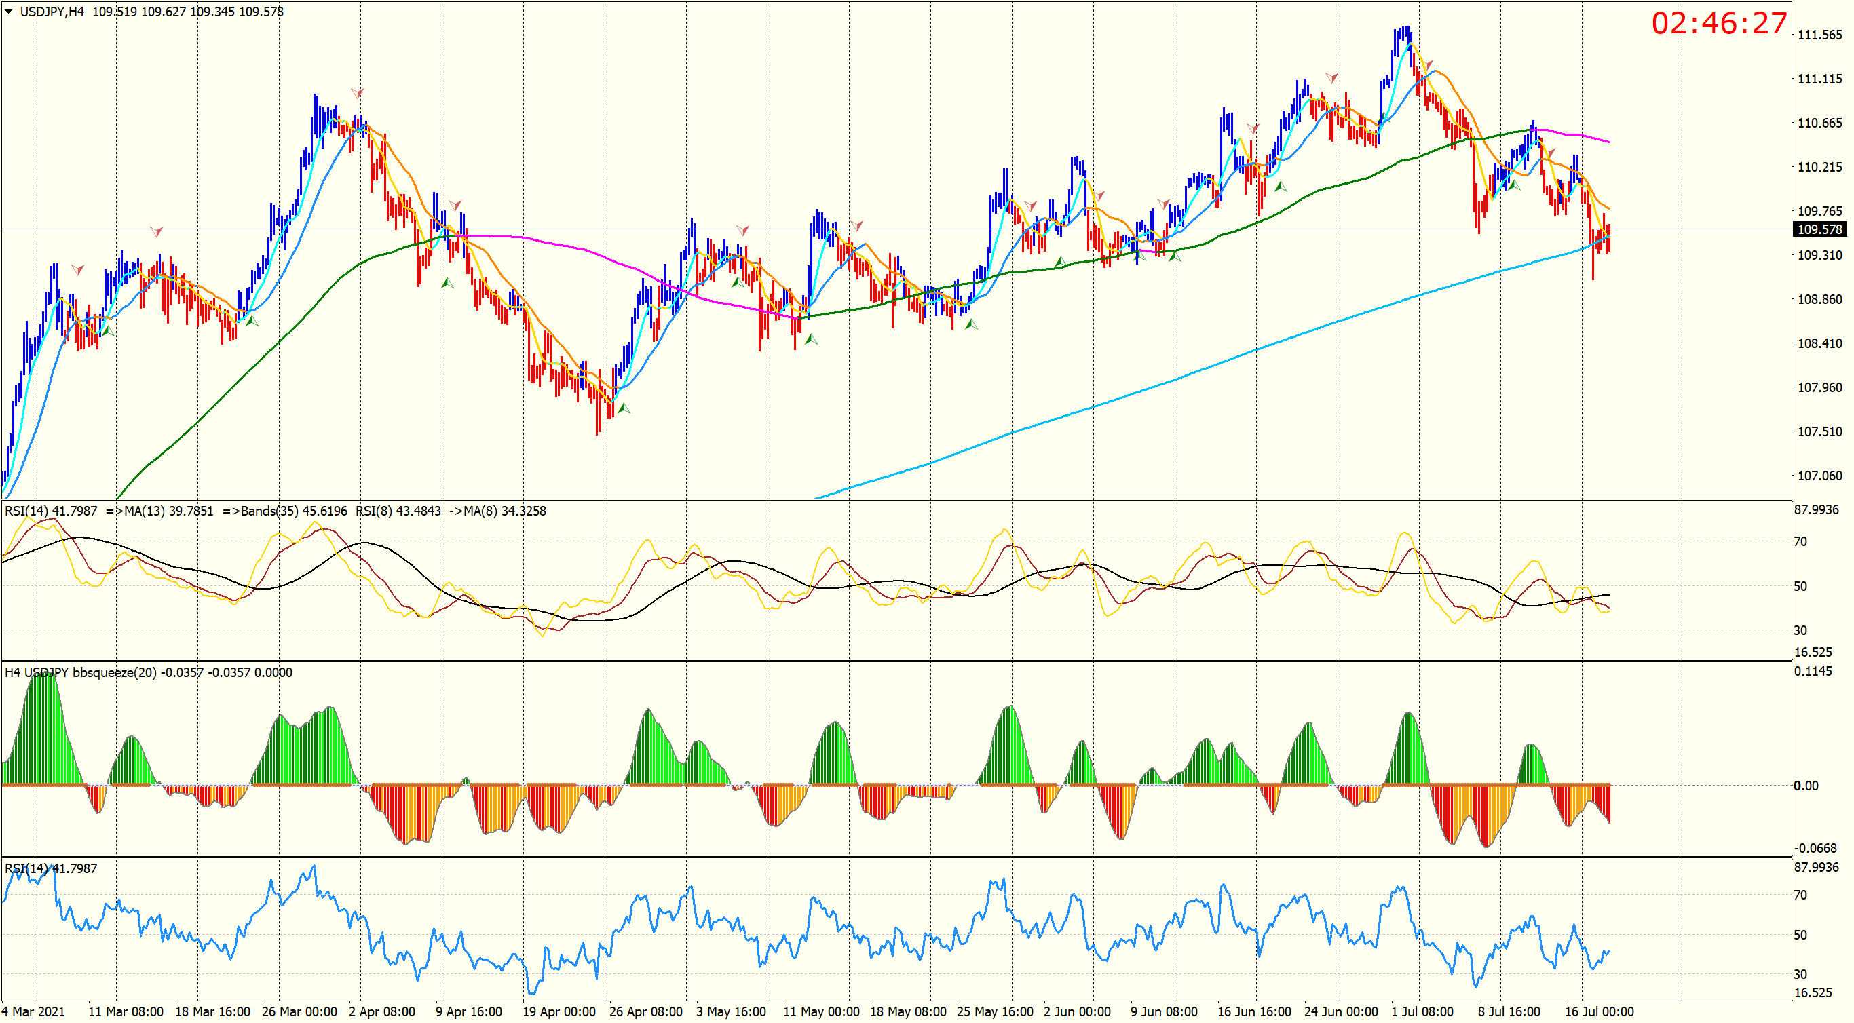The image size is (1854, 1023).
Task: Click the leftmost red sell arrow near 4 Mar
Action: (78, 270)
